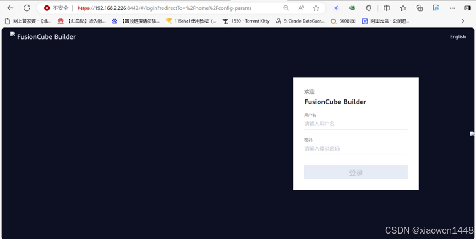The image size is (476, 239).
Task: Toggle split screen view icon
Action: point(386,8)
